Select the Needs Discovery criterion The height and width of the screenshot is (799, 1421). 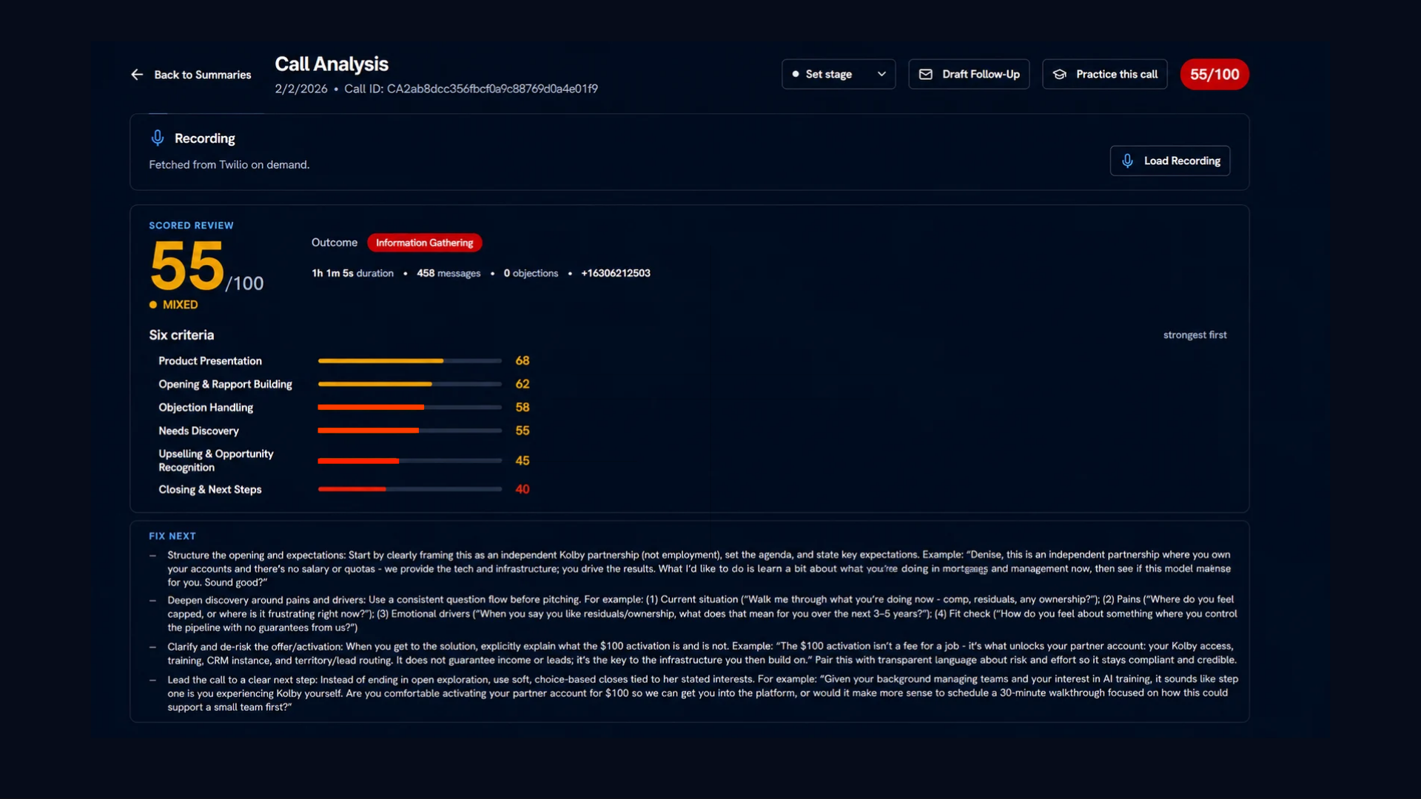[x=198, y=431]
